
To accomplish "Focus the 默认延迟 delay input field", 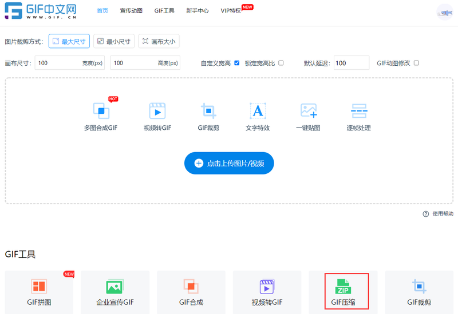I will coord(351,63).
